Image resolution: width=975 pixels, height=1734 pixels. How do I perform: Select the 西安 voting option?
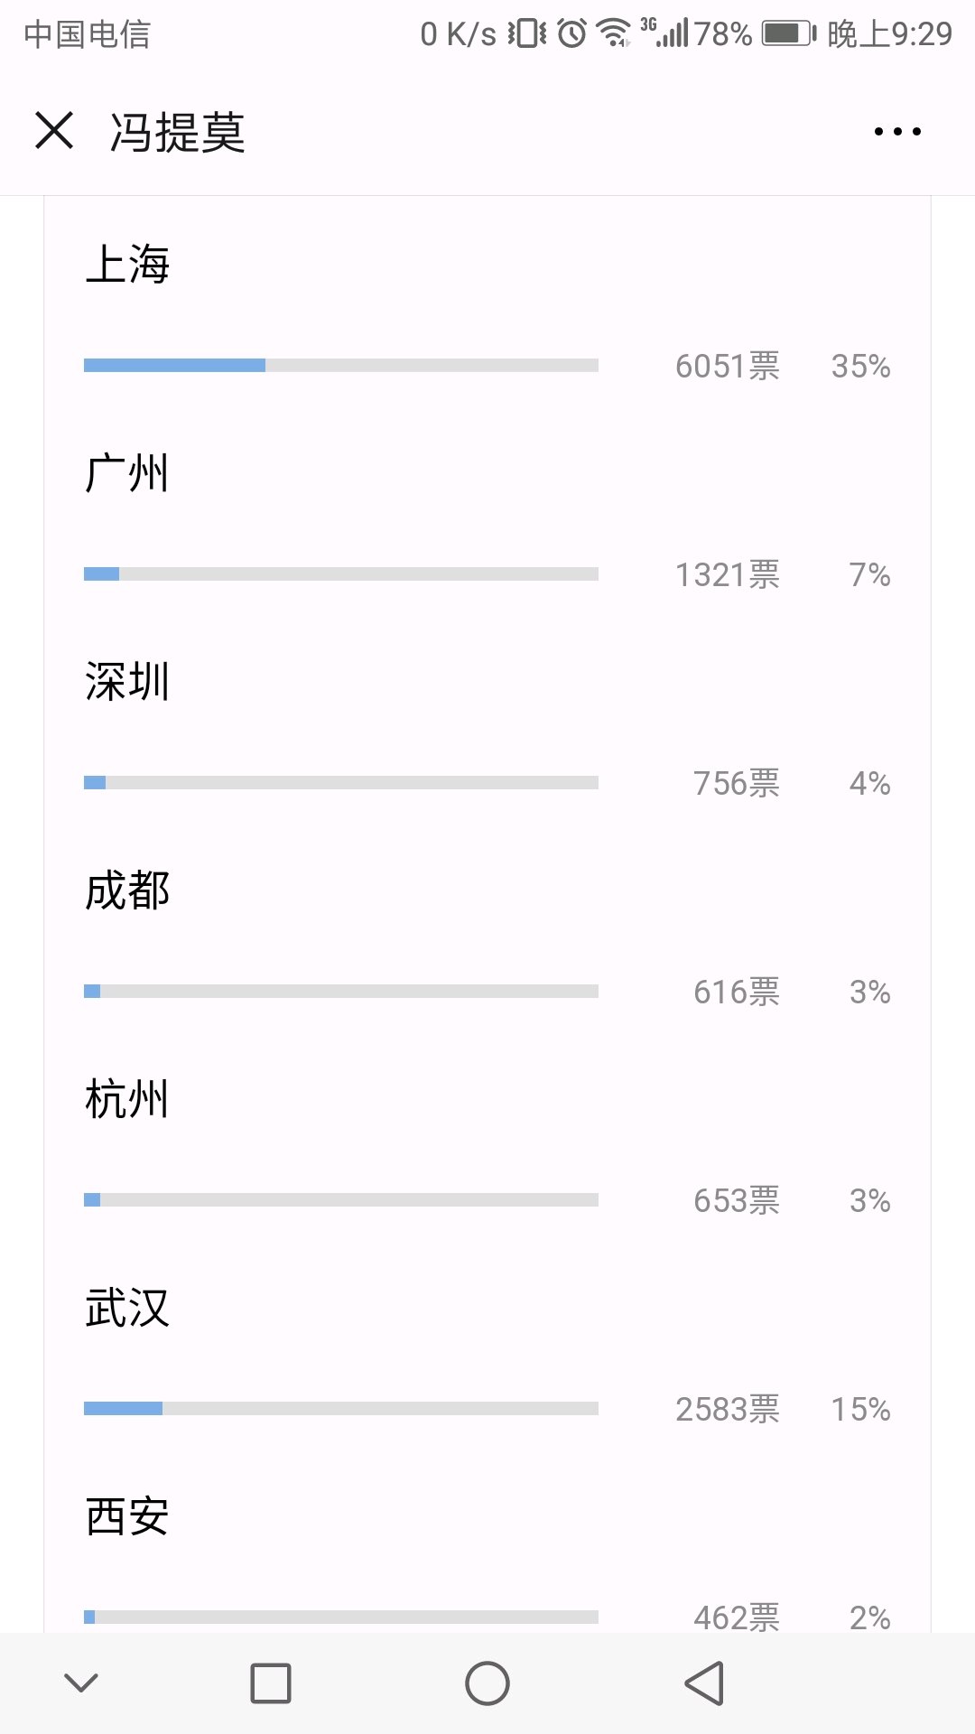(x=127, y=1516)
